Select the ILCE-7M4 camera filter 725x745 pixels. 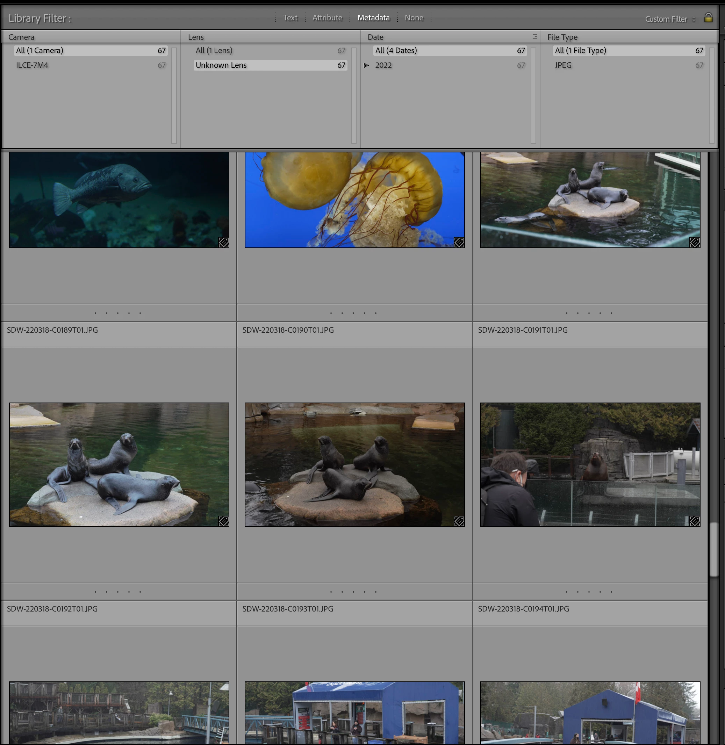coord(33,65)
